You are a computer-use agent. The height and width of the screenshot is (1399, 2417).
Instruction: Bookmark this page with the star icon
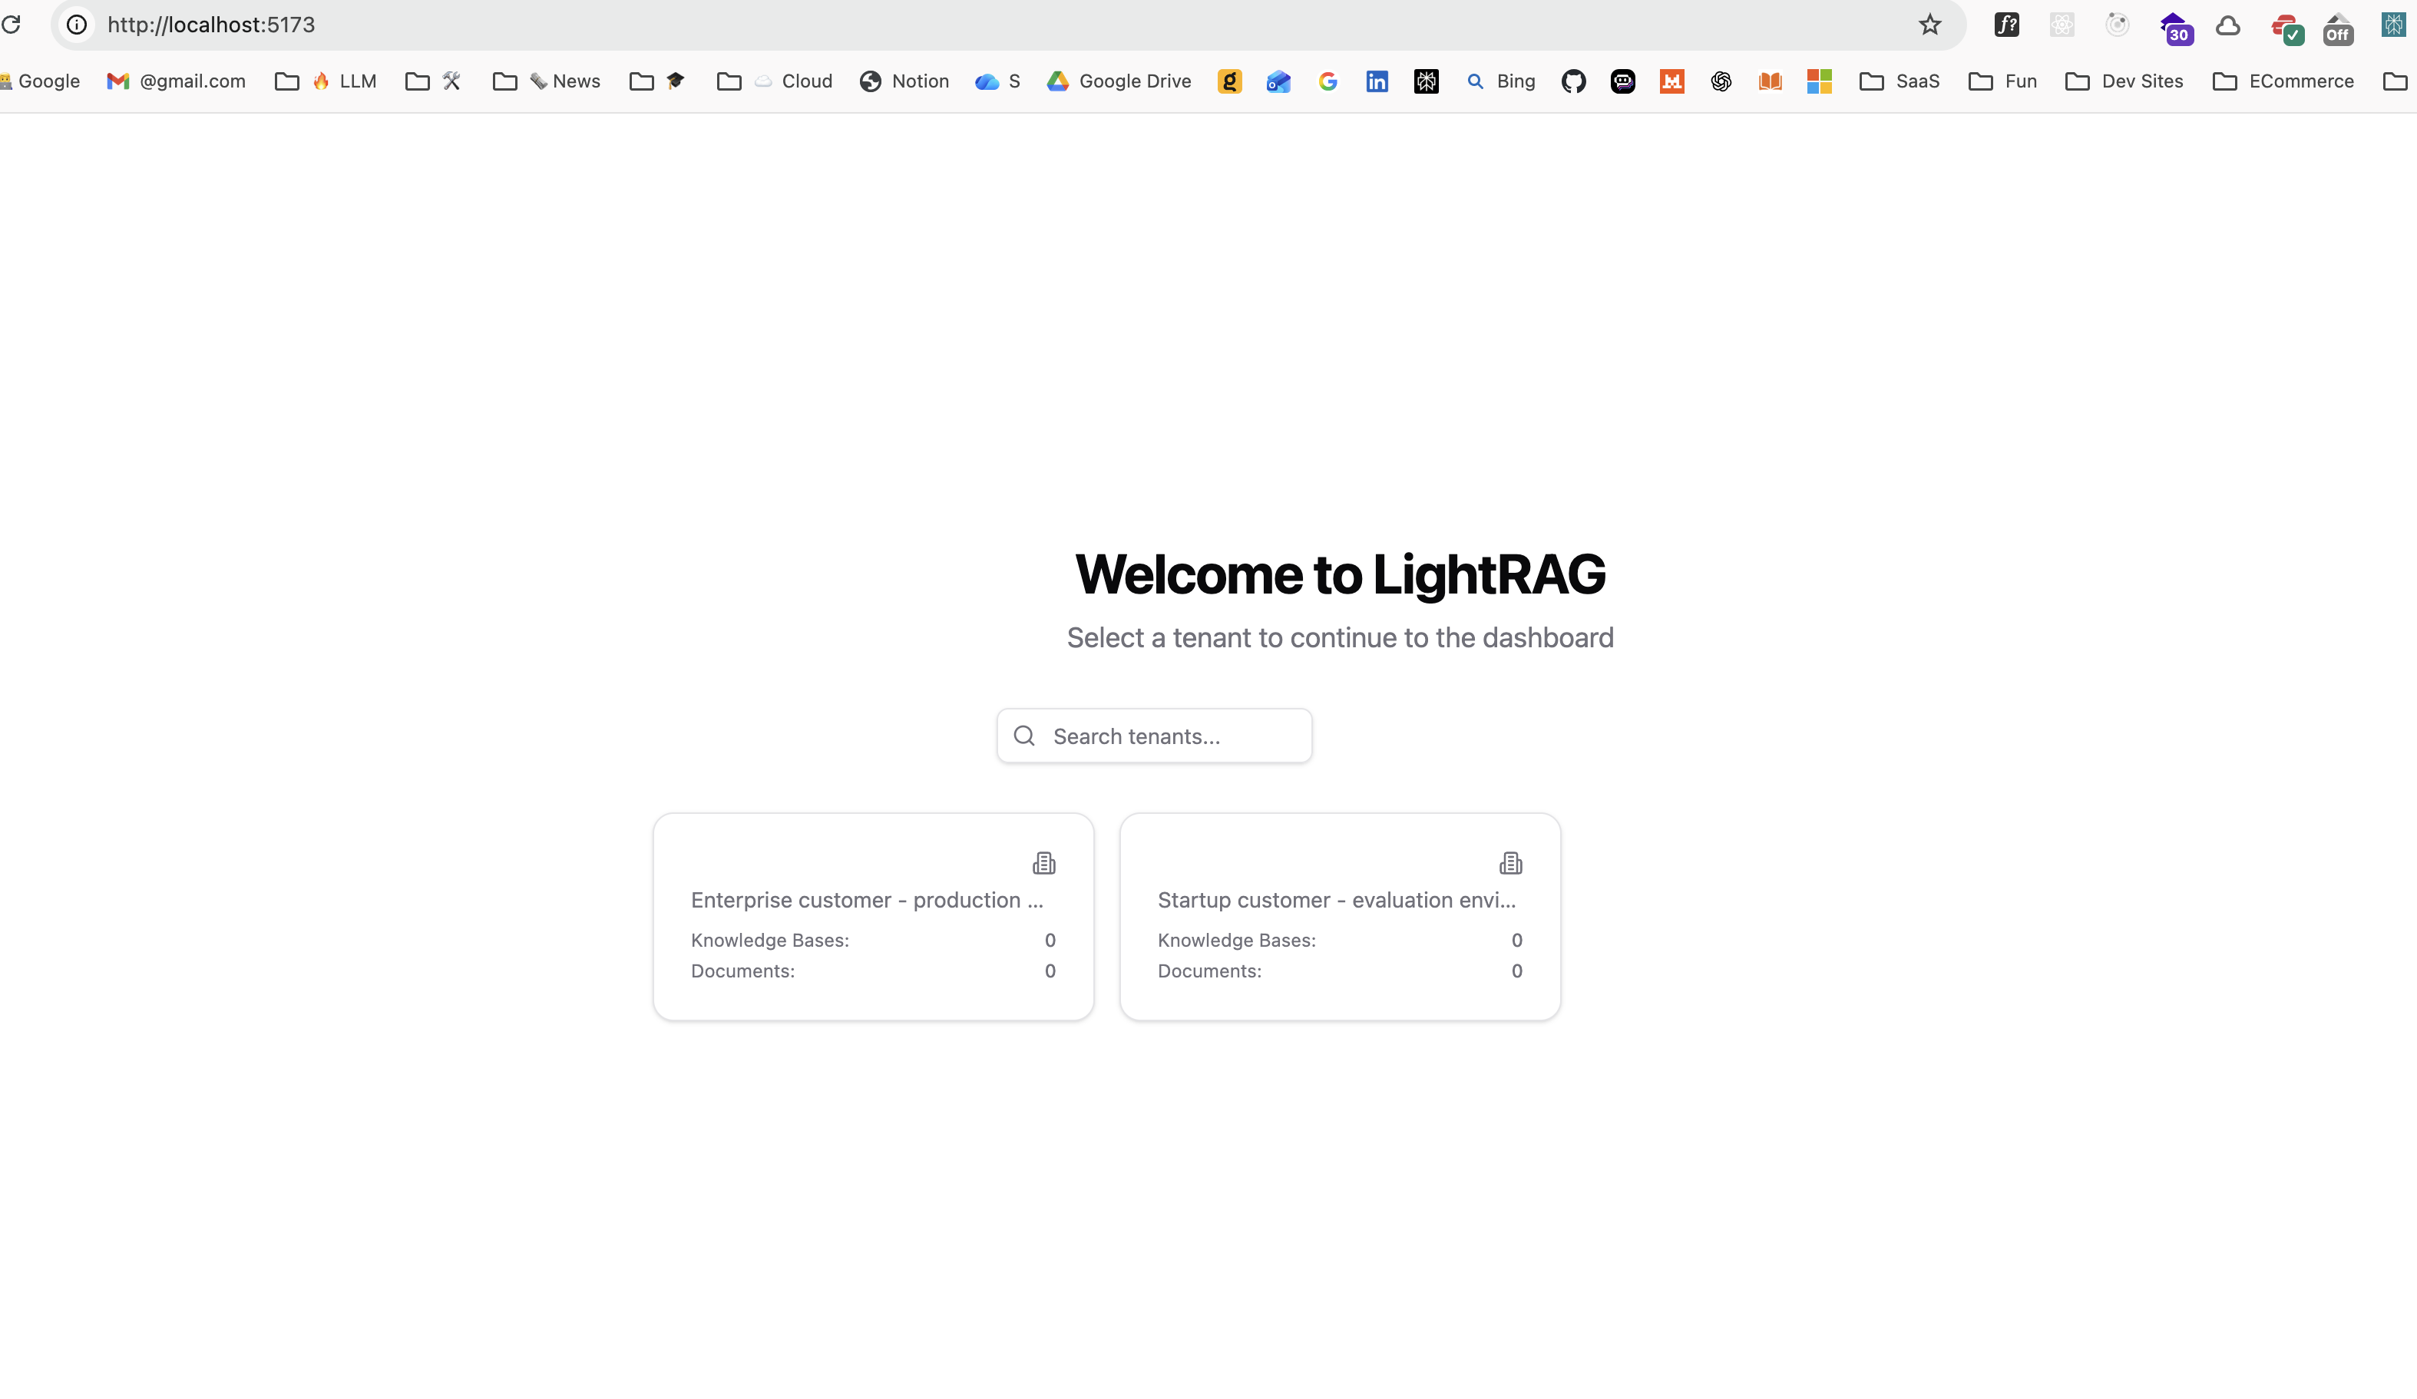(1929, 25)
